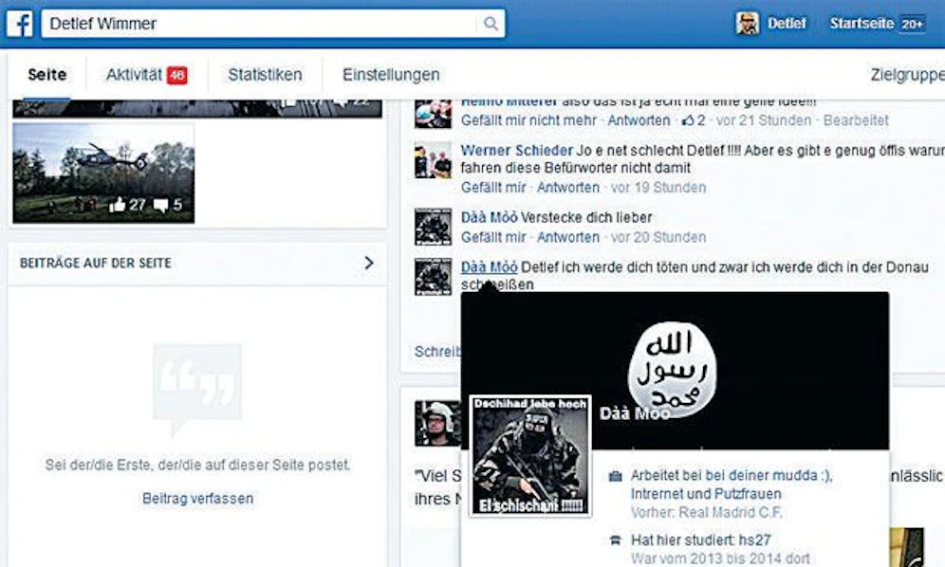Click the vor 20 Stunden timestamp
Image resolution: width=945 pixels, height=567 pixels.
(658, 237)
